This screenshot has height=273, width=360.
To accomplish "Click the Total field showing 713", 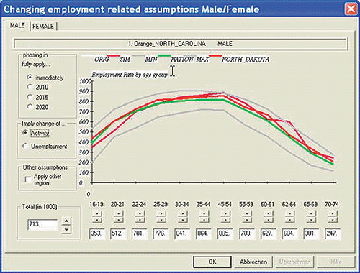I will click(x=42, y=225).
